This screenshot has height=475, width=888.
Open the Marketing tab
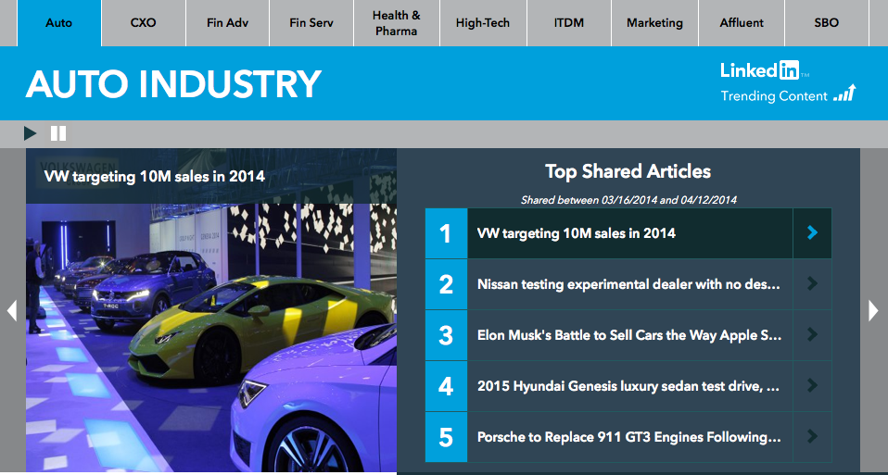(x=654, y=23)
